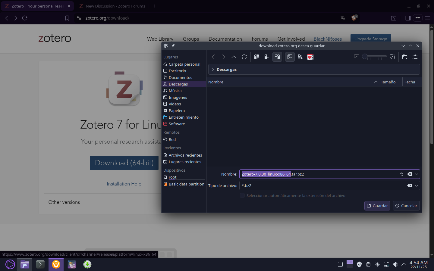Open Red under Remotos

(x=184, y=139)
